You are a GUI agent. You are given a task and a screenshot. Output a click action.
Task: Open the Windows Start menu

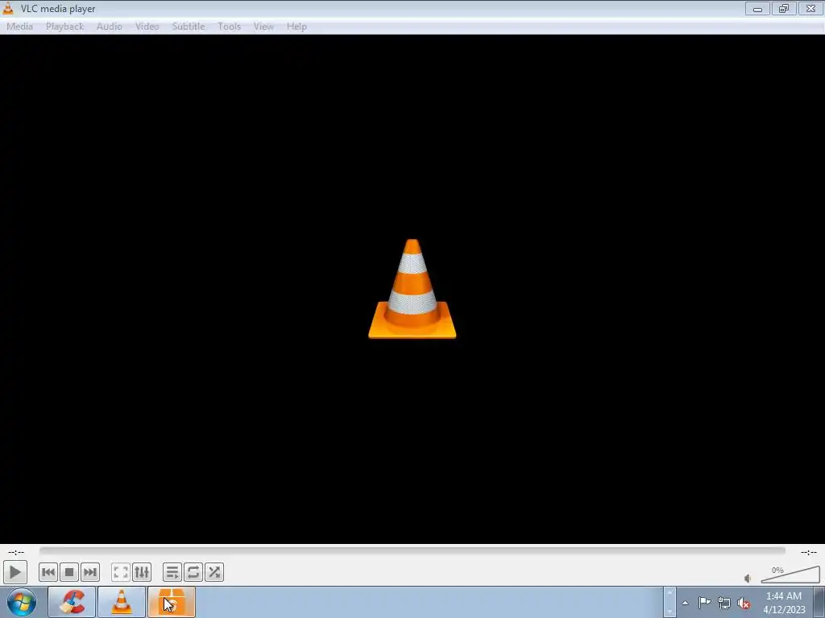22,602
